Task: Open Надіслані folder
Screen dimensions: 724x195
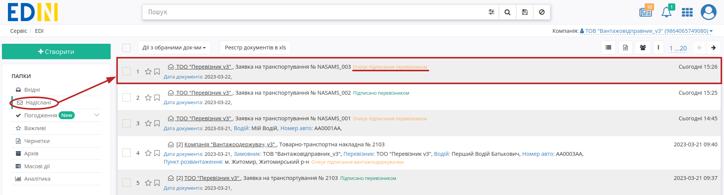Action: coord(38,103)
